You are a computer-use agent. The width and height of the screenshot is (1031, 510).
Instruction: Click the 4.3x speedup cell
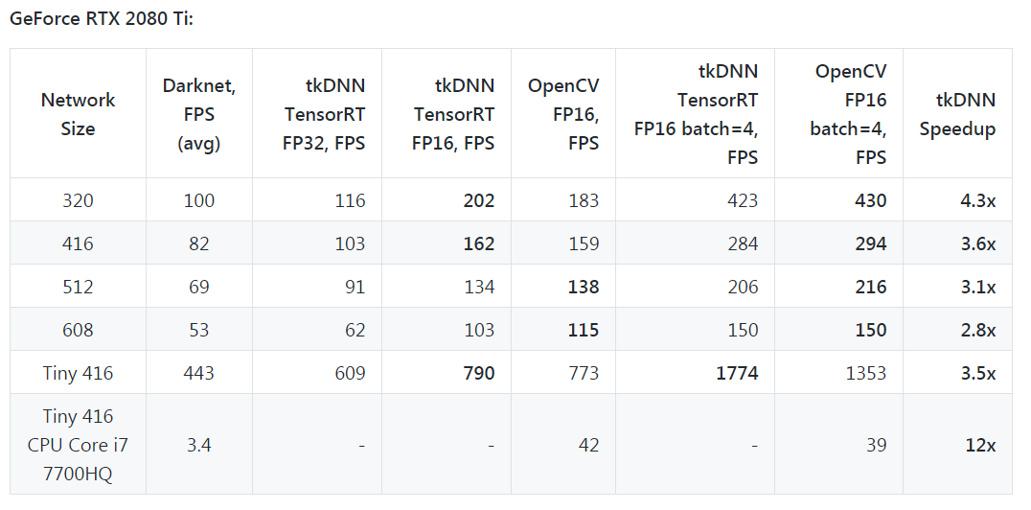point(978,200)
